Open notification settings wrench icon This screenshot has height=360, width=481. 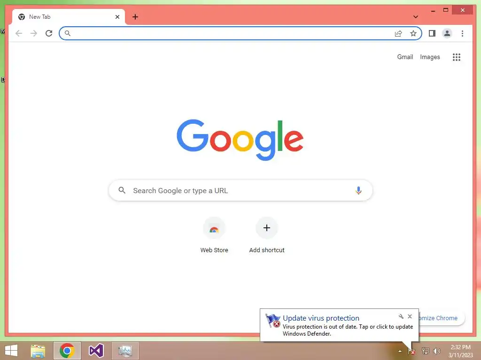pos(401,316)
